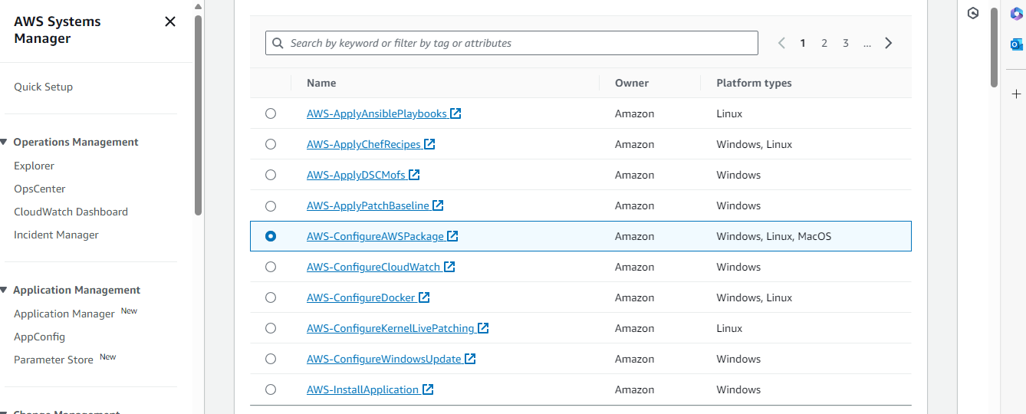Open Explorer in the sidebar

tap(34, 166)
